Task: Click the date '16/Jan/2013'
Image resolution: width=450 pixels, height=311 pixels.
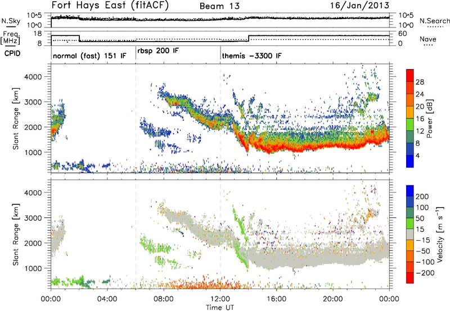Action: point(359,5)
